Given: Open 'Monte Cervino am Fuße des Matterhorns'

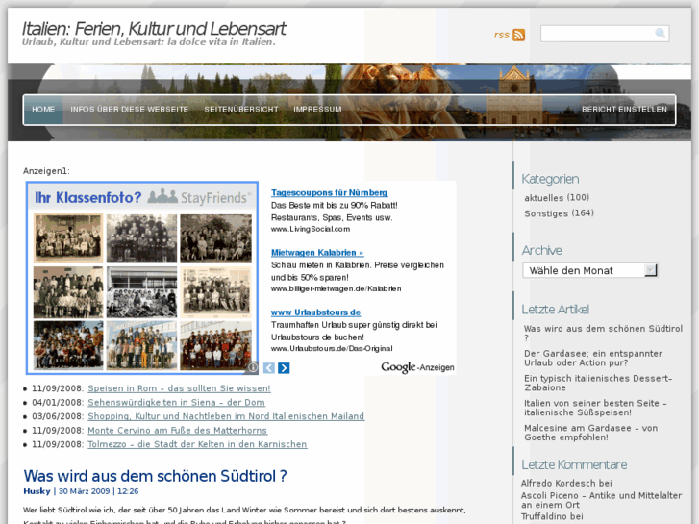Looking at the screenshot, I should (x=178, y=431).
